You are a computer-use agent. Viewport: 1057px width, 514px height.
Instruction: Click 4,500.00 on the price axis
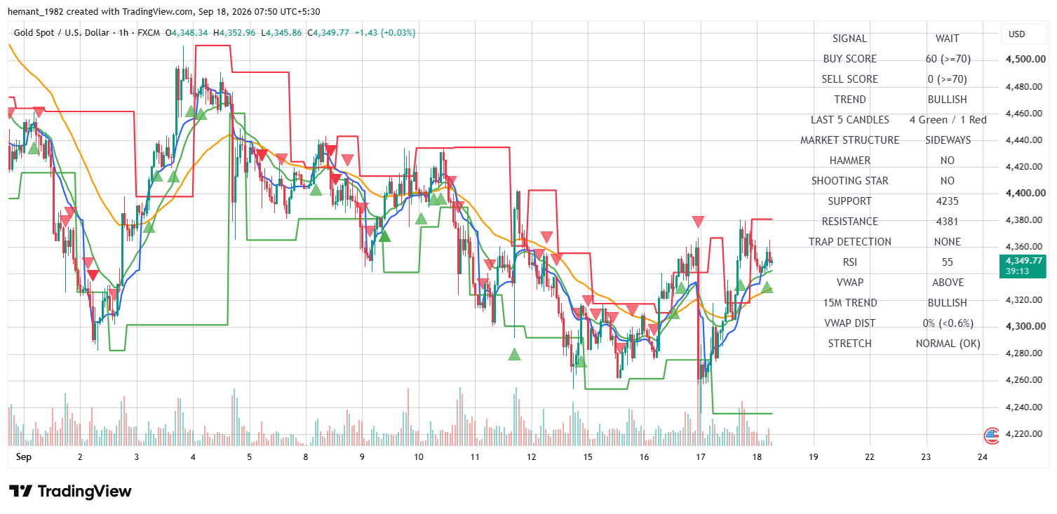(1024, 60)
